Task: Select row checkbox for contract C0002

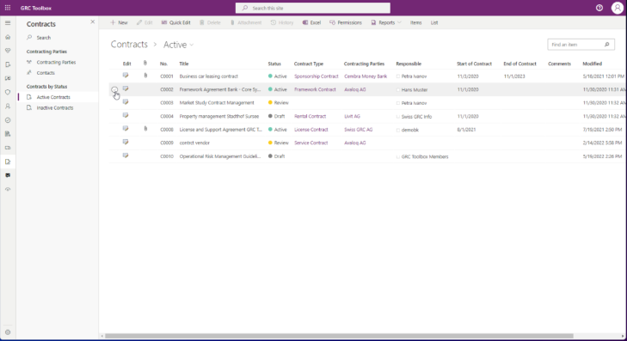Action: tap(114, 89)
